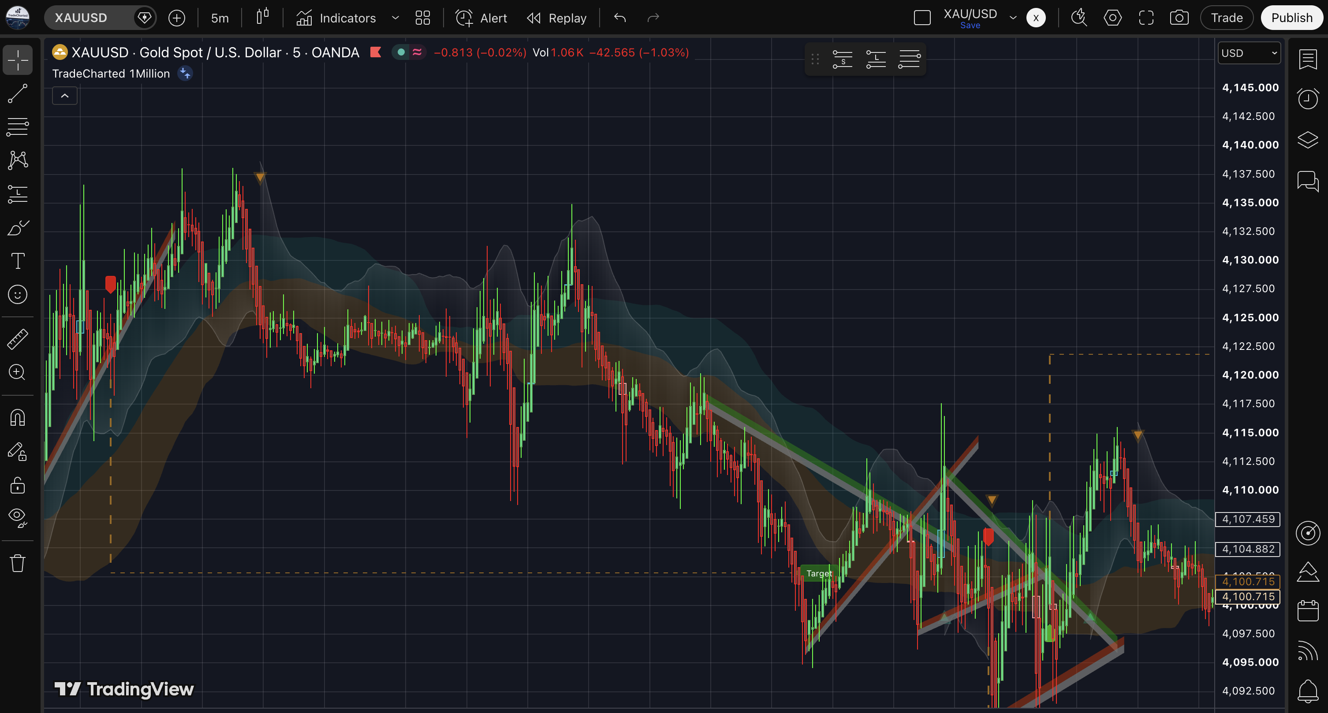The width and height of the screenshot is (1328, 713).
Task: Toggle lock all drawing tools
Action: [x=18, y=485]
